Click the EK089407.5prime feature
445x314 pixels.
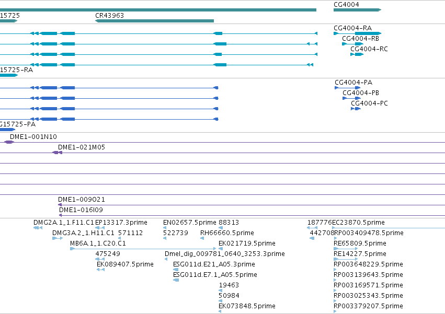pos(100,270)
